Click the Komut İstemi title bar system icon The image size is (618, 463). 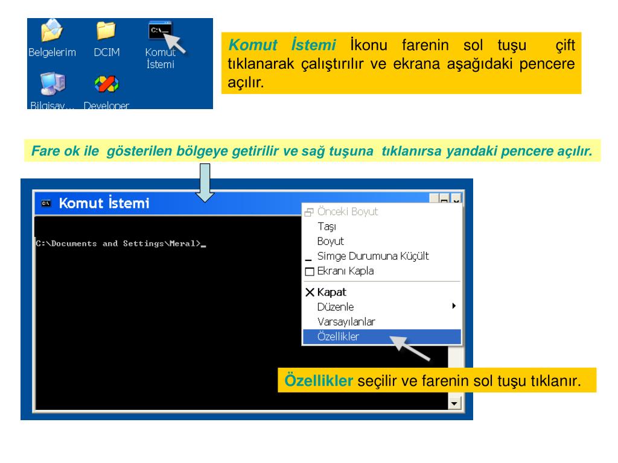46,203
